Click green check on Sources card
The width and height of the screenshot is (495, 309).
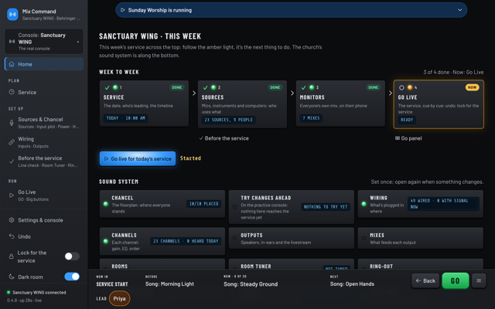coord(206,87)
